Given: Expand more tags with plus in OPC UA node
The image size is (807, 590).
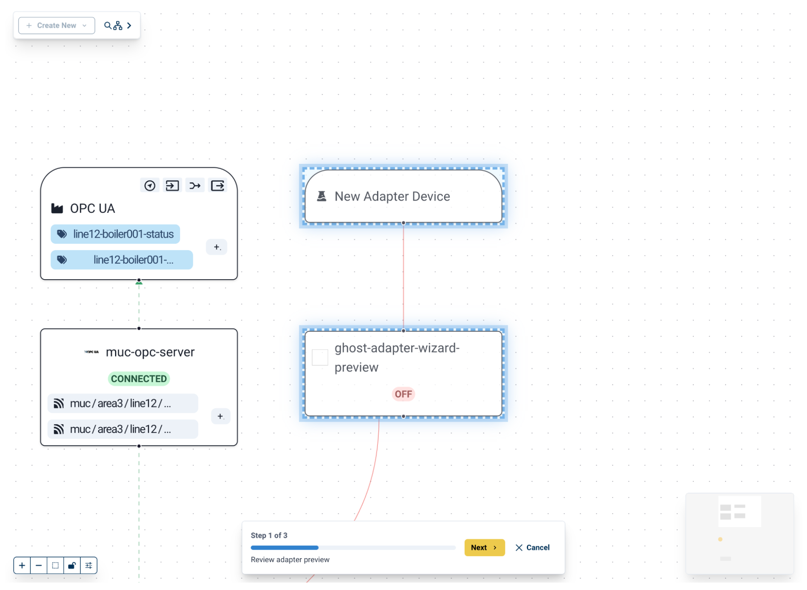Looking at the screenshot, I should [x=217, y=247].
